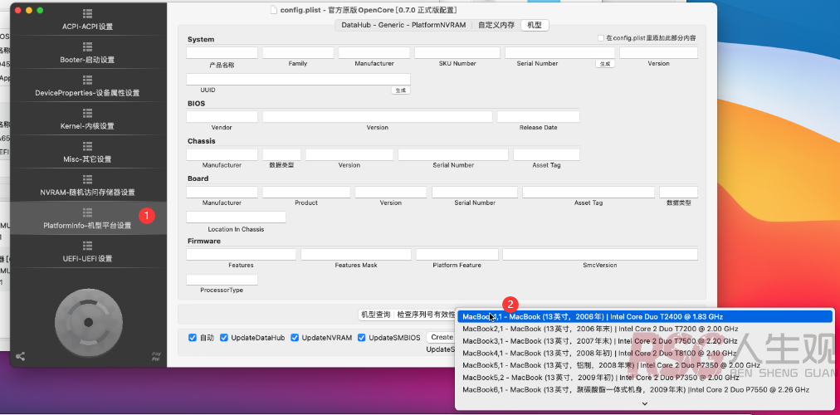Click the Board Product input field
Image resolution: width=840 pixels, height=415 pixels.
(x=306, y=193)
